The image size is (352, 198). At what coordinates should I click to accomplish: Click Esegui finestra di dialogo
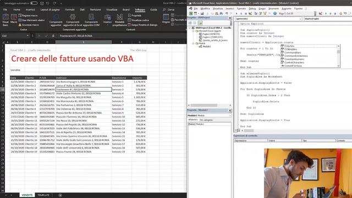[142, 25]
